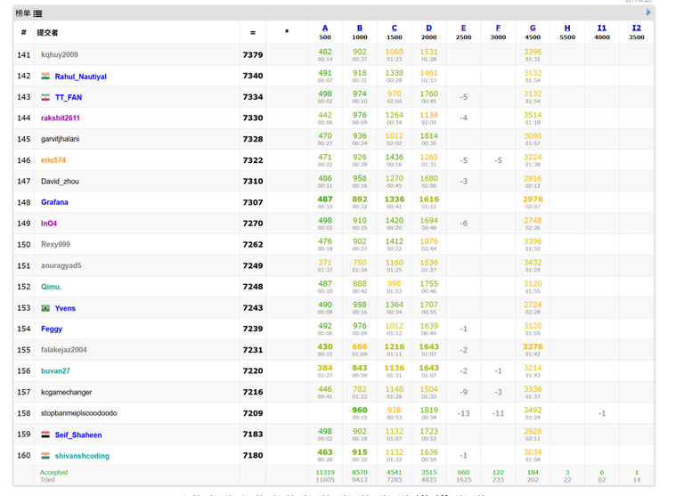
Task: Open problem I2 header link
Action: [x=636, y=28]
